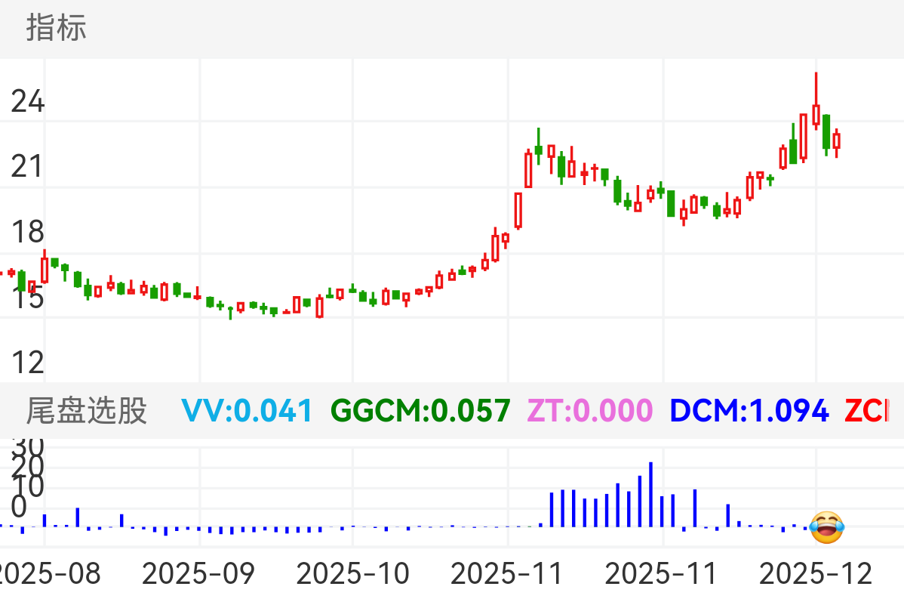Select the blue DCM:1.094 indicator value
Screen dimensions: 904x602
pyautogui.click(x=749, y=412)
